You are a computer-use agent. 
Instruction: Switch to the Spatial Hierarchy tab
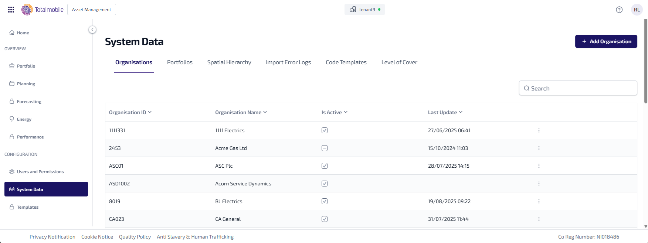click(x=229, y=62)
